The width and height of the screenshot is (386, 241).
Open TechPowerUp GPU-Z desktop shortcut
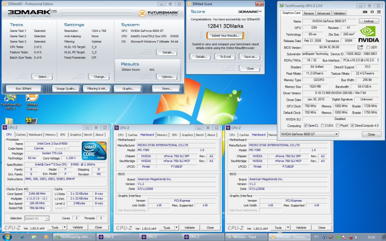click(10, 102)
